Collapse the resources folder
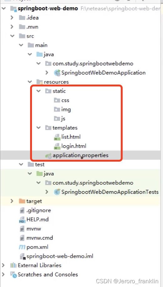Image resolution: width=163 pixels, height=287 pixels. pos(30,82)
